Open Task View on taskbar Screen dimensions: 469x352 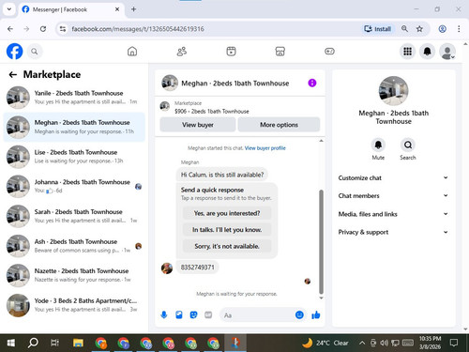tap(54, 343)
